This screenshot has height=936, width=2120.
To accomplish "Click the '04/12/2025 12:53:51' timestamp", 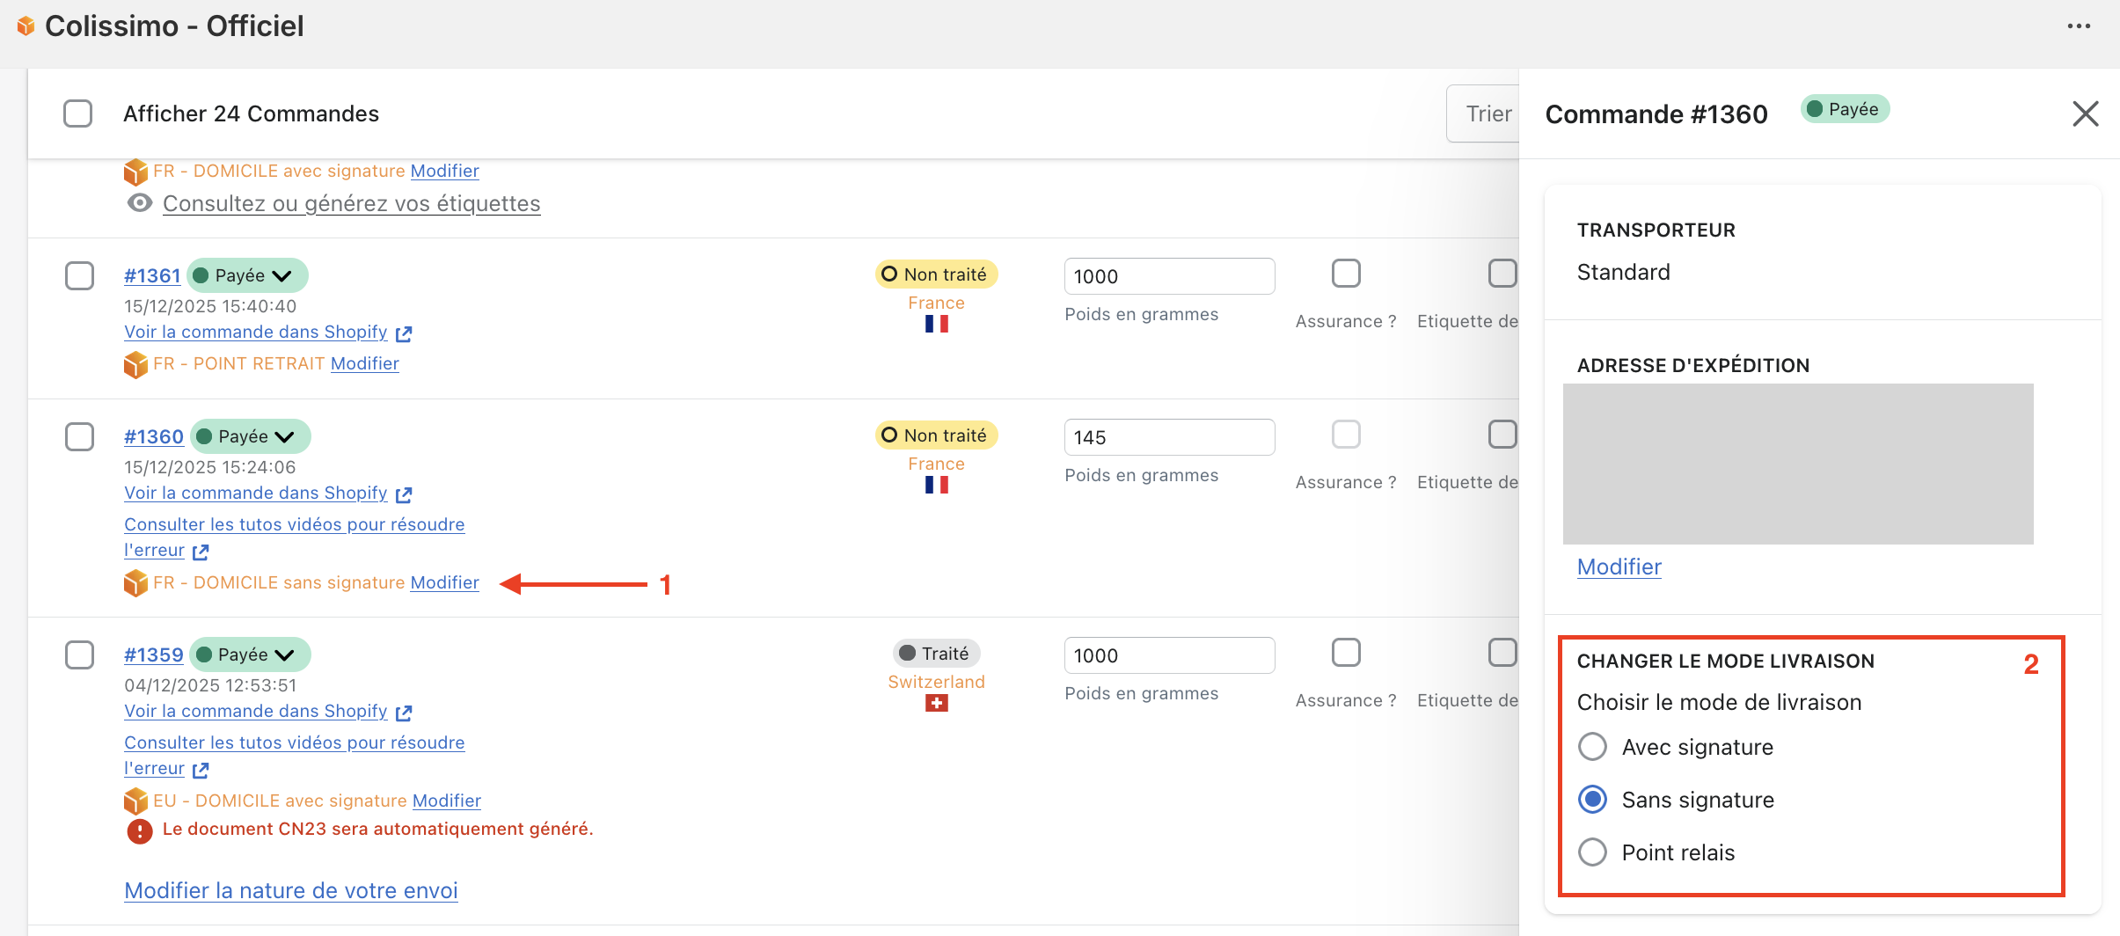I will click(x=210, y=685).
